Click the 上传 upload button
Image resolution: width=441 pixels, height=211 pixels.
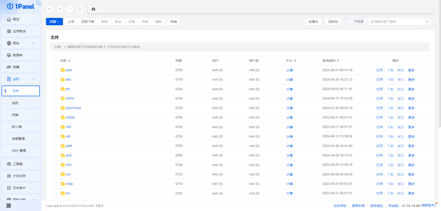point(71,22)
